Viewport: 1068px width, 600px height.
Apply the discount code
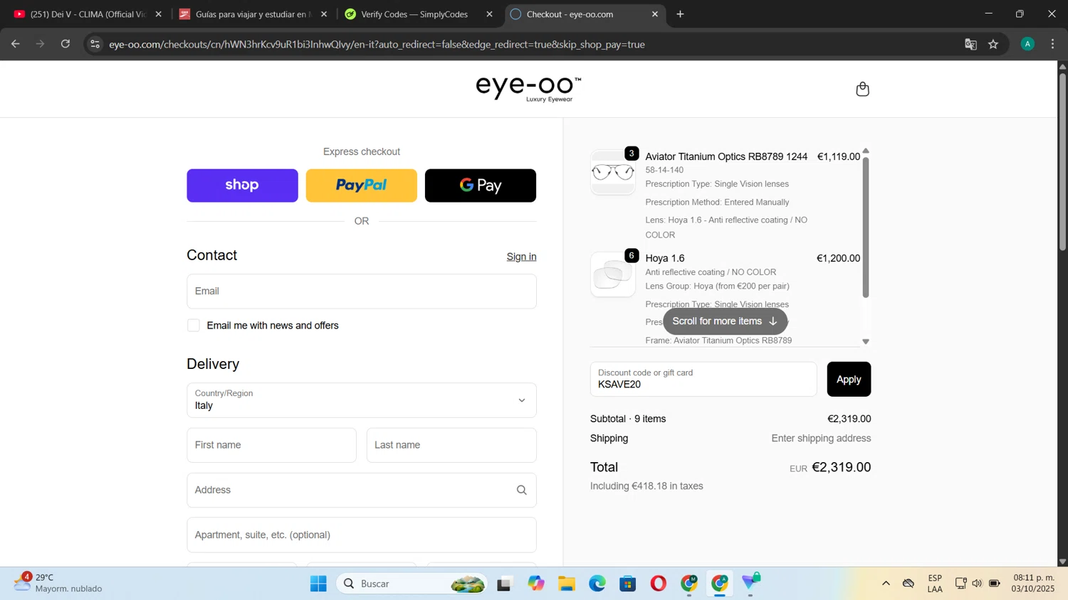pyautogui.click(x=849, y=379)
